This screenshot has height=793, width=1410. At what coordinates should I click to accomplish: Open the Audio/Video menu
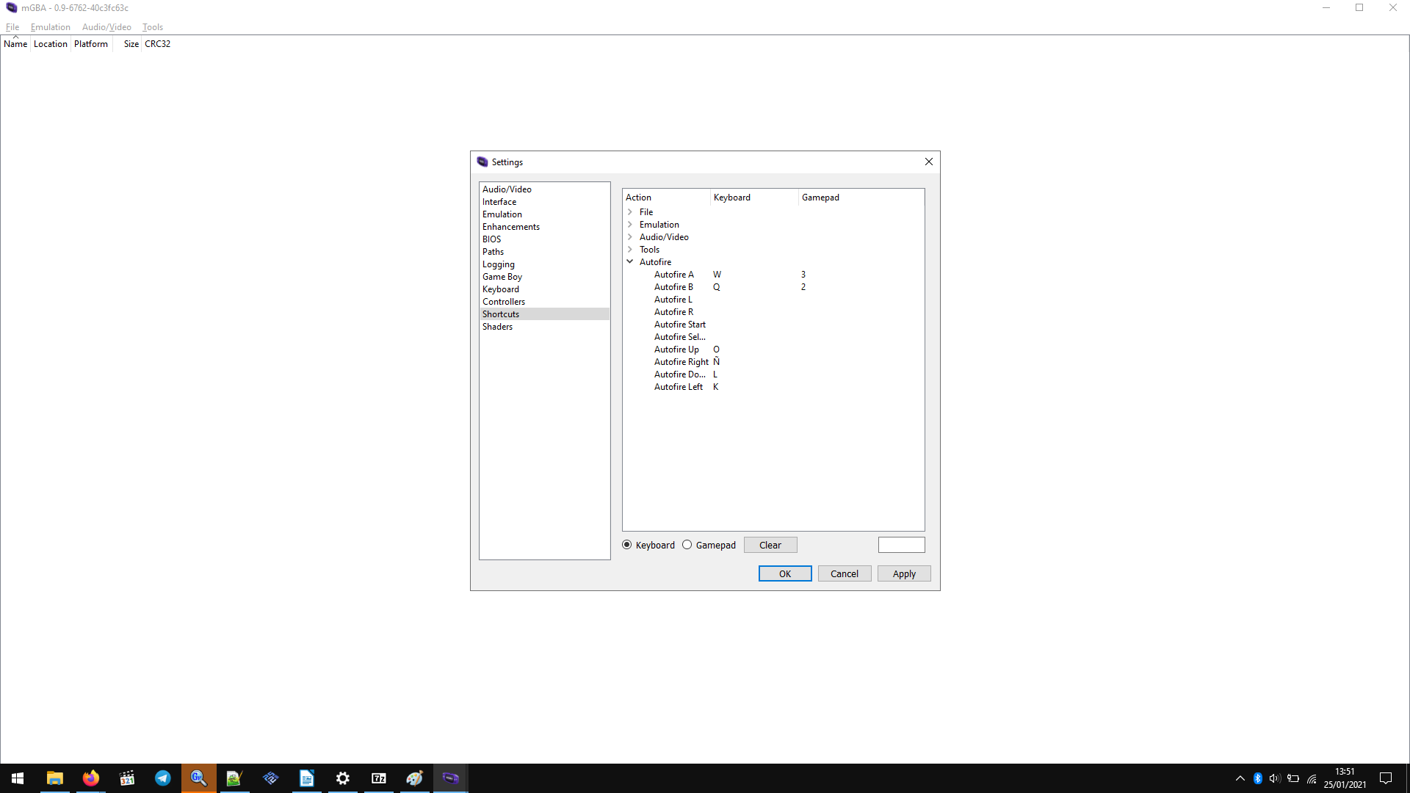point(106,27)
